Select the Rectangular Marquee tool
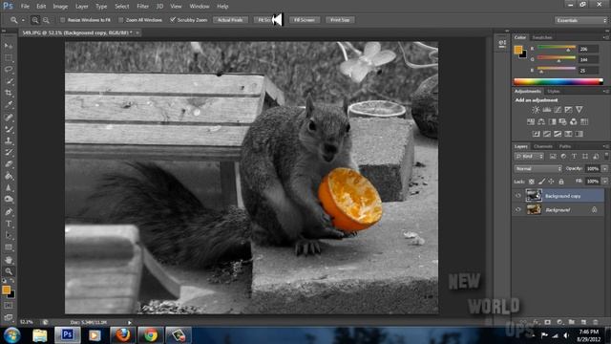Viewport: 611px width, 344px height. [x=9, y=57]
